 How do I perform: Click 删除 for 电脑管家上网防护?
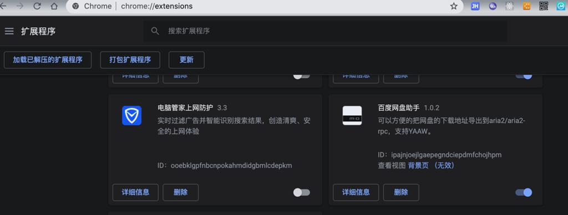pyautogui.click(x=181, y=192)
